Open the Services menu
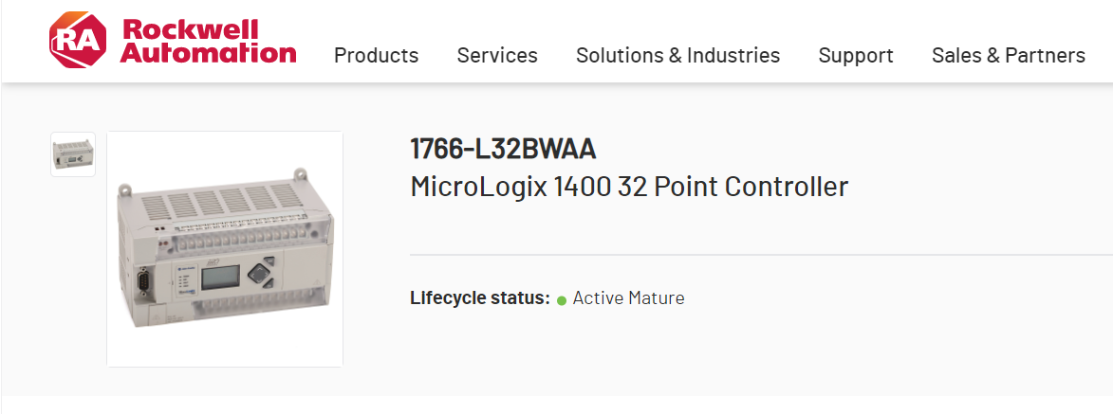 [x=497, y=56]
